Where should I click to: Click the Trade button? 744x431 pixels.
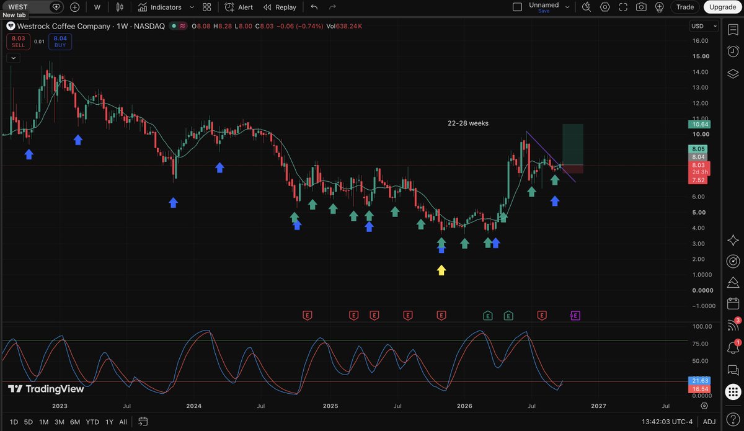point(685,7)
